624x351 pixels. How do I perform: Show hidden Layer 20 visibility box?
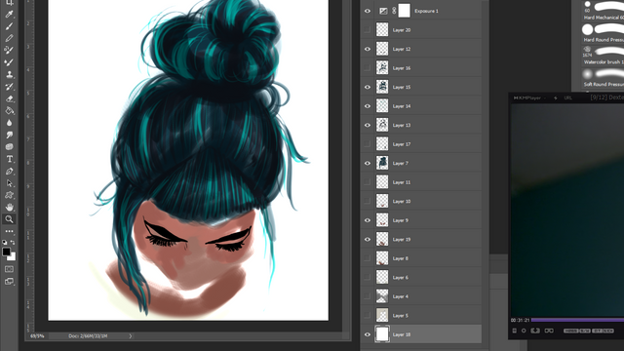pos(368,30)
